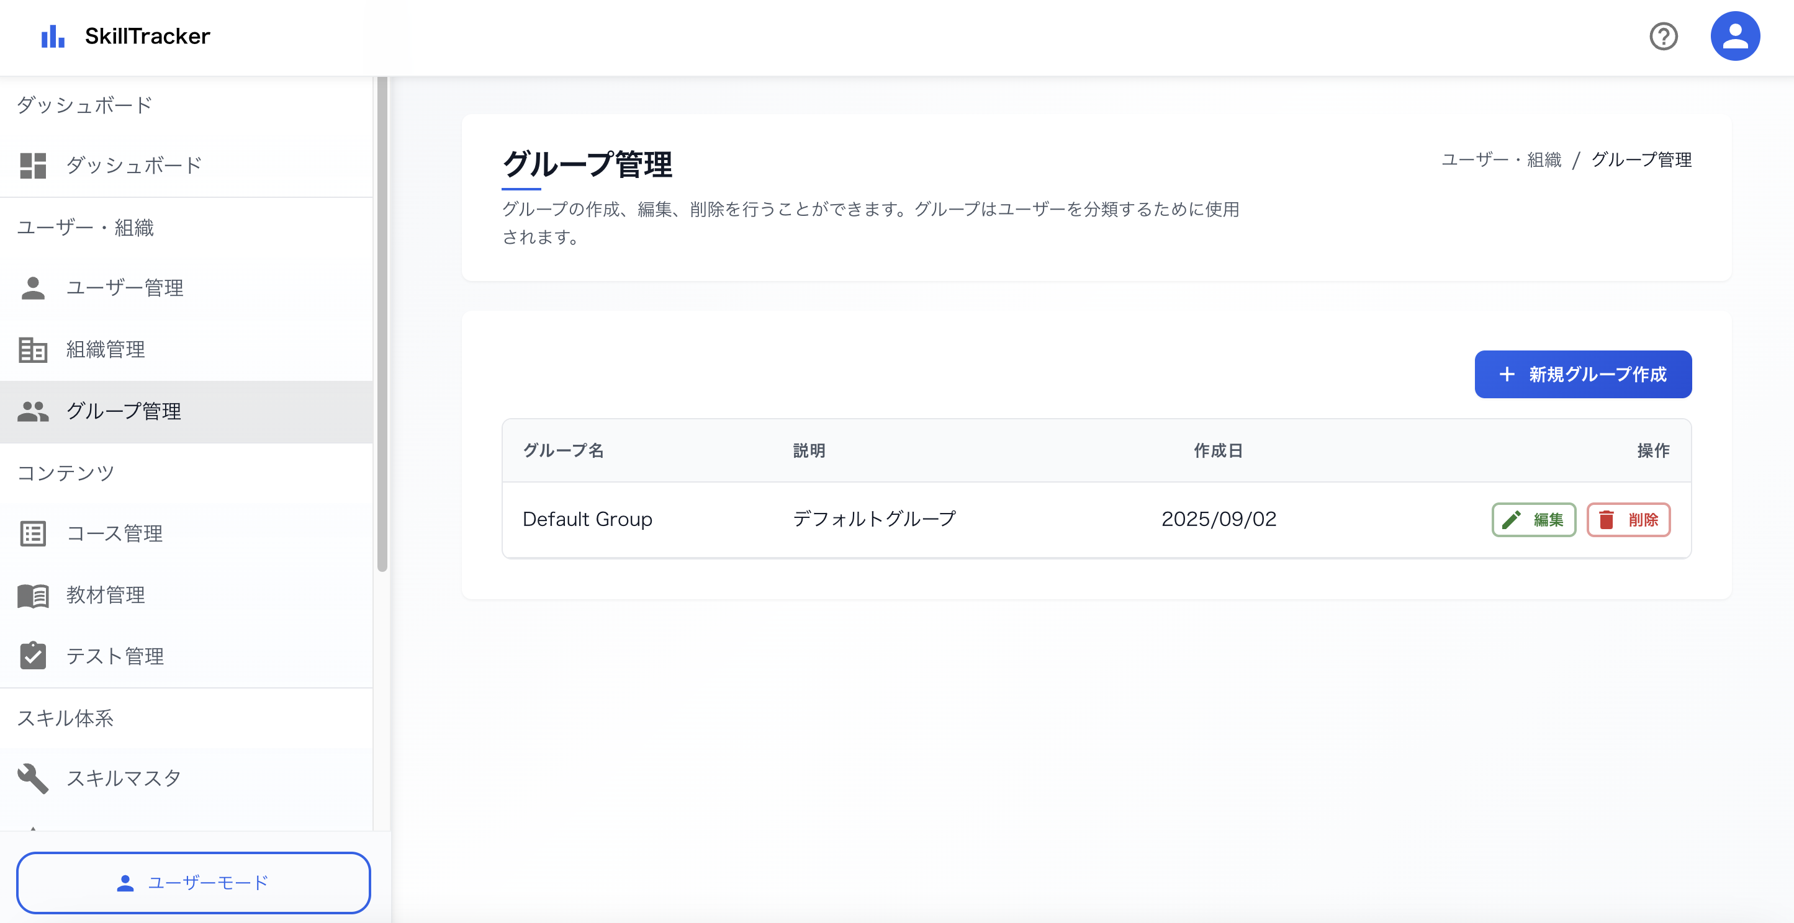Select the ユーザー管理 person icon

coord(32,287)
